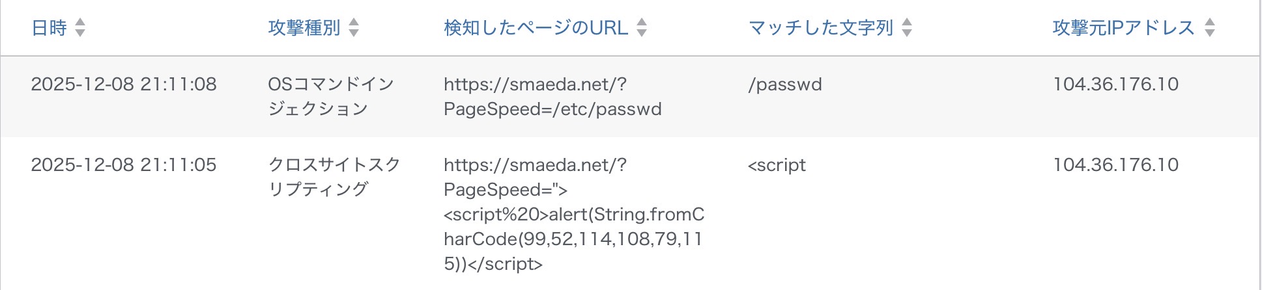Screen dimensions: 1262x290
Task: Click the クロスサイトスクリプティング attack type cell
Action: [x=334, y=177]
